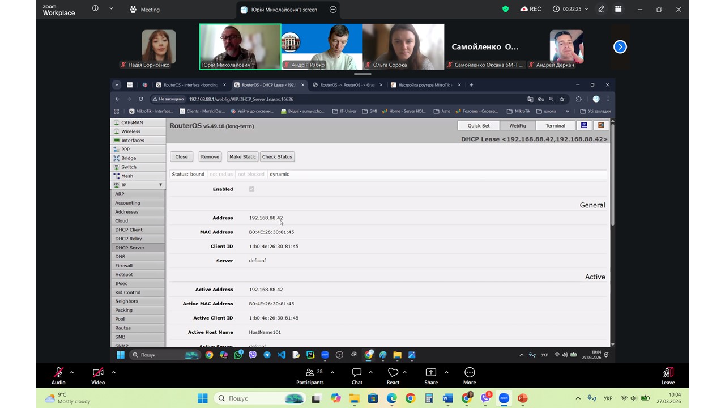The width and height of the screenshot is (725, 408).
Task: Click the Check Status button
Action: click(x=277, y=157)
